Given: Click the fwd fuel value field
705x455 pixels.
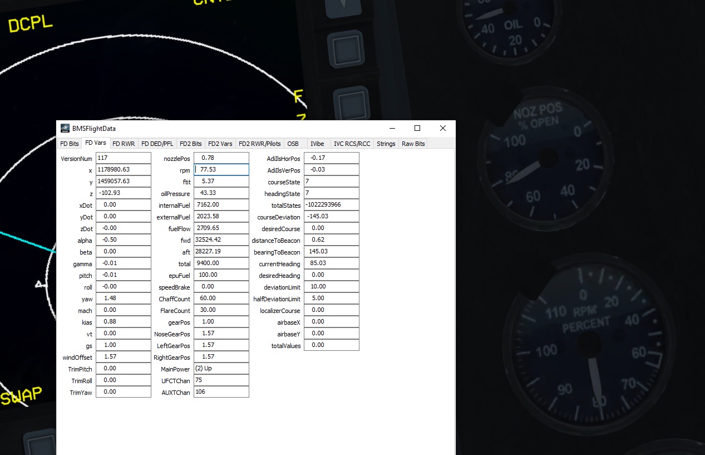Looking at the screenshot, I should [x=221, y=240].
